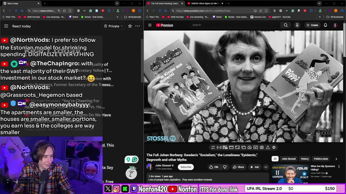
Task: Expand hidden bookmarks chevron in YouTube browser
Action: (320, 17)
